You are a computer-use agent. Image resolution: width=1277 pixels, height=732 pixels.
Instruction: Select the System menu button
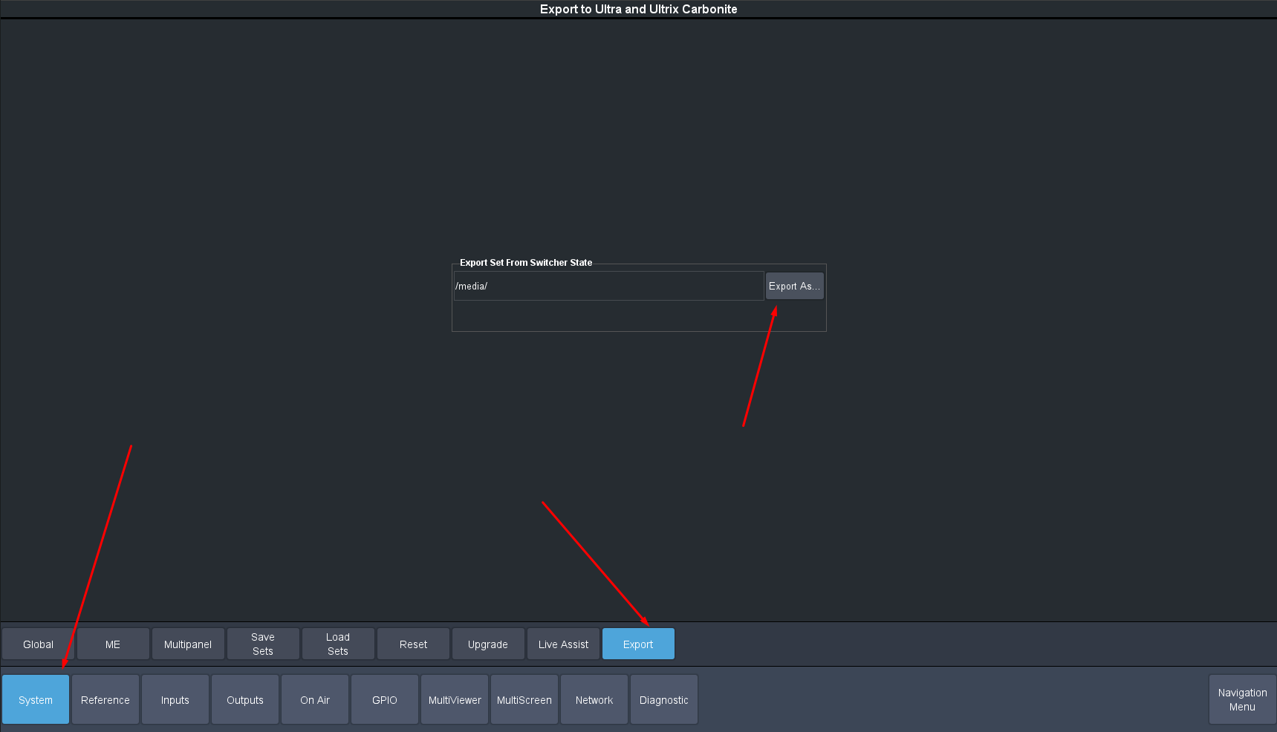36,699
